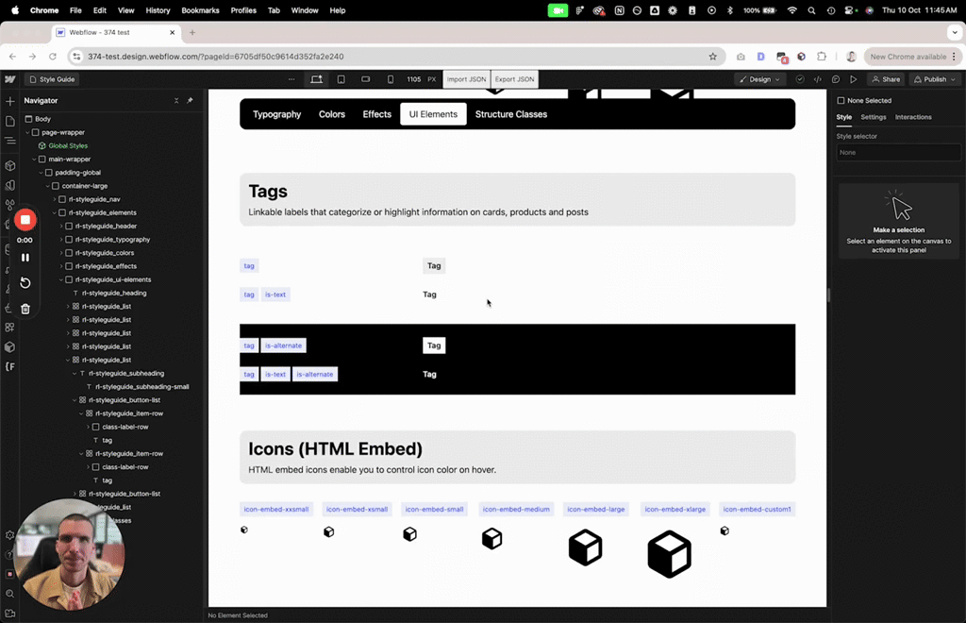Click the Import JSON button
Screen dimensions: 966x623
click(x=466, y=79)
